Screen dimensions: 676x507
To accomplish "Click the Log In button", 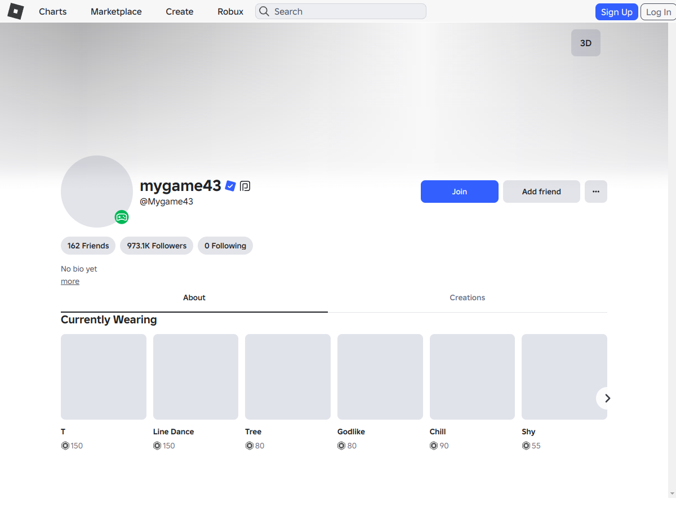I will pyautogui.click(x=658, y=12).
